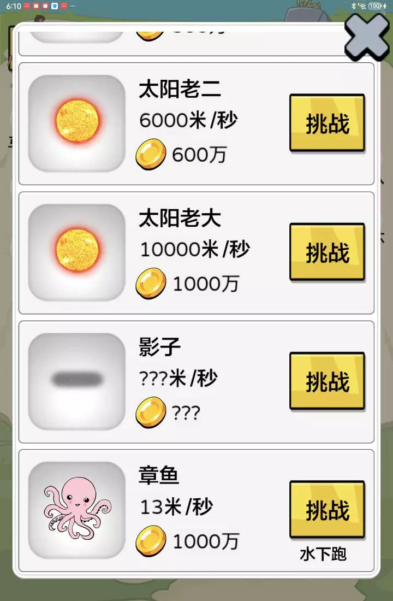393x601 pixels.
Task: Click the gold coin beside 600万
Action: (x=151, y=154)
